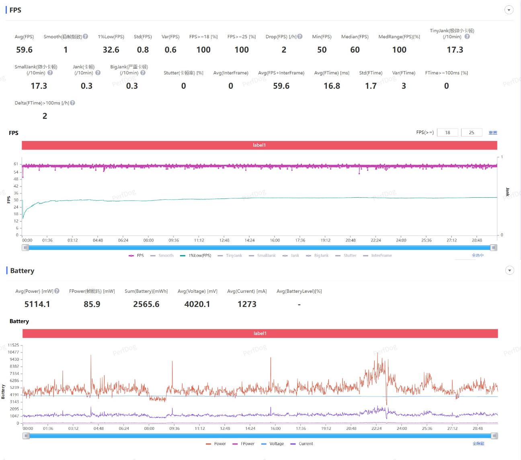
Task: Click the 重置 reset link
Action: click(x=493, y=133)
